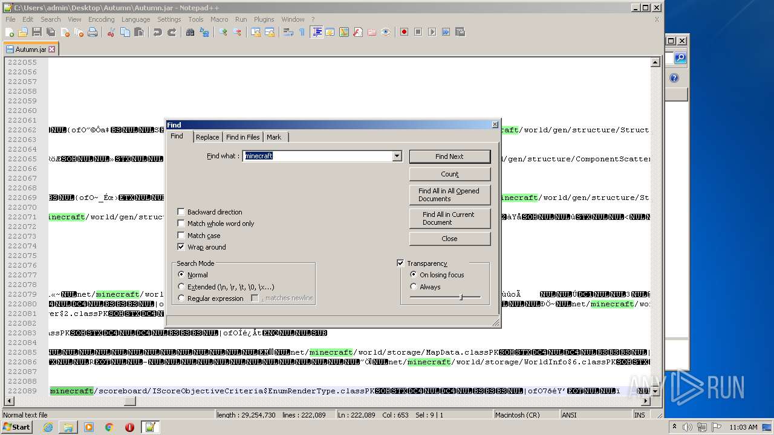Click the Find Next button
The height and width of the screenshot is (435, 774).
pyautogui.click(x=450, y=156)
